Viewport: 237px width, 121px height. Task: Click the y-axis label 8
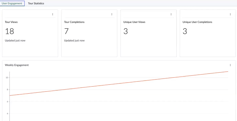(x=7, y=90)
